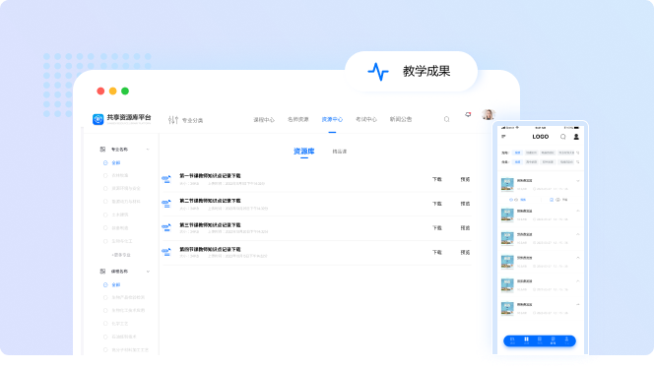Select the 石油炼制技术 course radio option
Image resolution: width=654 pixels, height=368 pixels.
pos(105,337)
